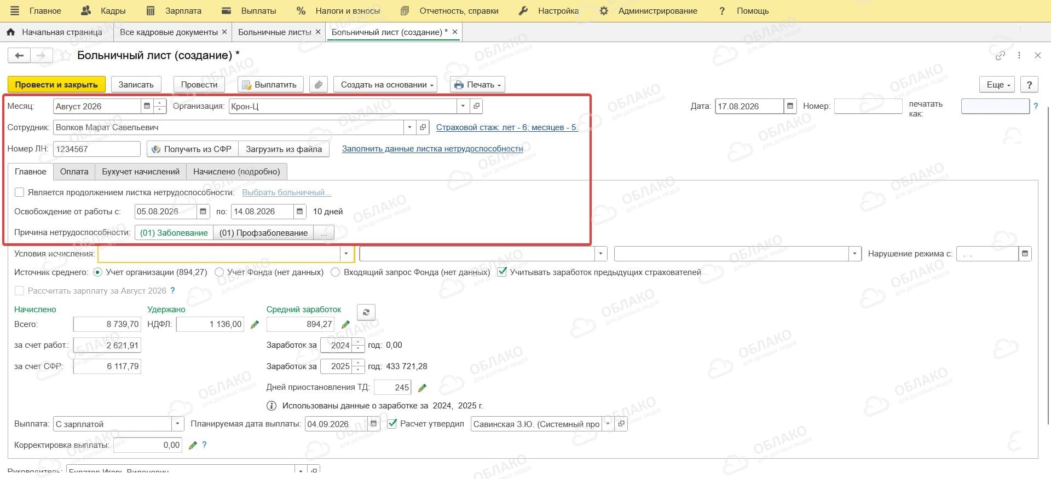Screen dimensions: 1051x479
Task: Click Загрузить из файла button
Action: click(x=284, y=149)
